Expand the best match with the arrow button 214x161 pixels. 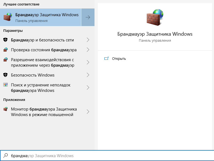pos(88,17)
